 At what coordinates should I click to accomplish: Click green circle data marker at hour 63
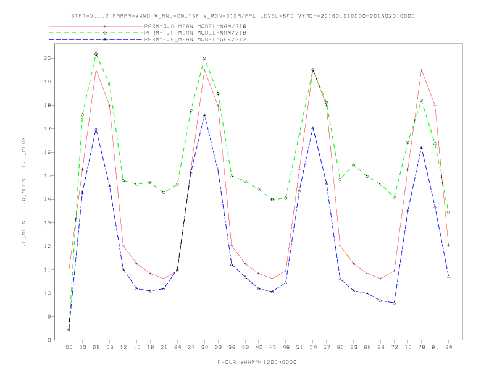[x=354, y=165]
